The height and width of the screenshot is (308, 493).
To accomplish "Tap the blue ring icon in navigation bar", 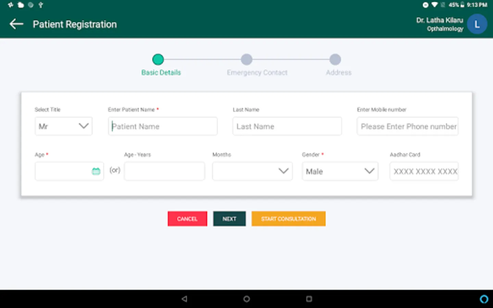I will [484, 299].
